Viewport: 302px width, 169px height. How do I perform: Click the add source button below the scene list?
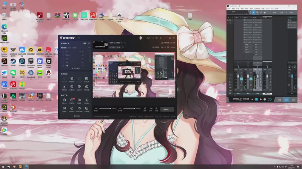click(76, 68)
